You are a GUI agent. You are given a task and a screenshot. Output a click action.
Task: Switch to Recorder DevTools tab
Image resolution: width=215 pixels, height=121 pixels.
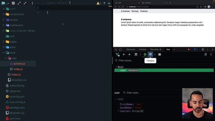click(x=156, y=49)
